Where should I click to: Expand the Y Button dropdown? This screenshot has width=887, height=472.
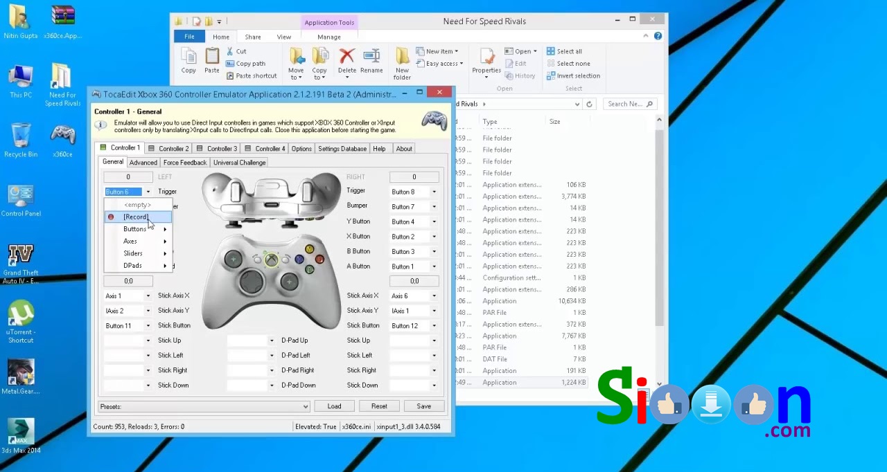(434, 221)
